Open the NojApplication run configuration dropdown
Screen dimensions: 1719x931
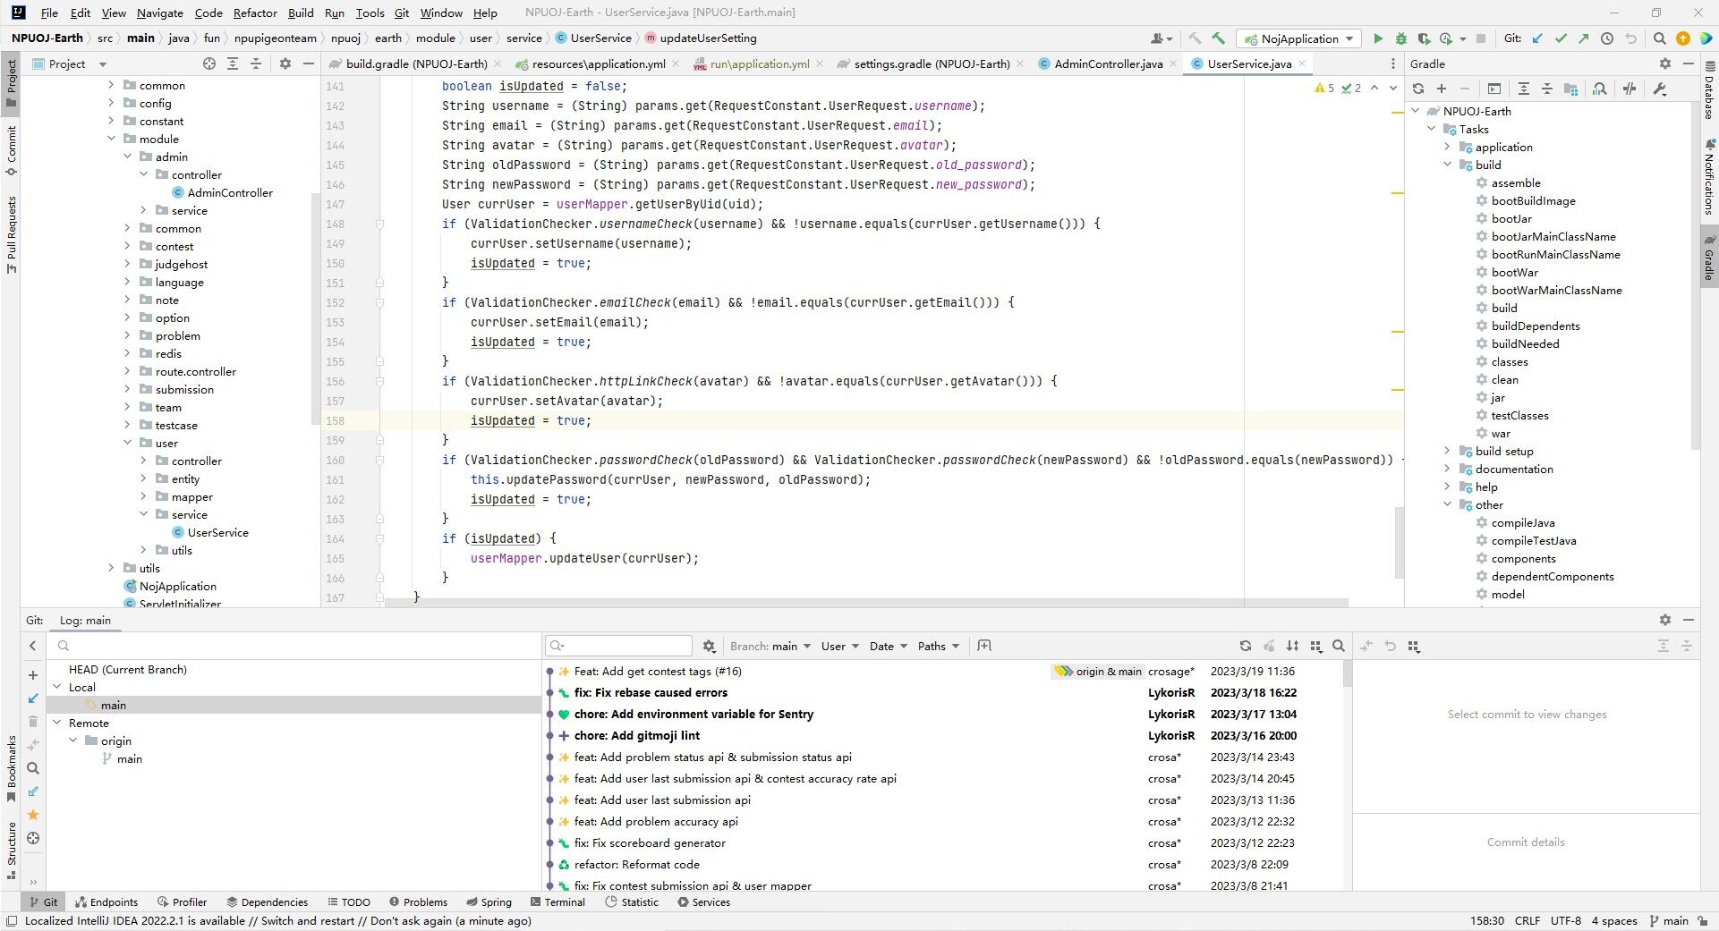point(1299,38)
